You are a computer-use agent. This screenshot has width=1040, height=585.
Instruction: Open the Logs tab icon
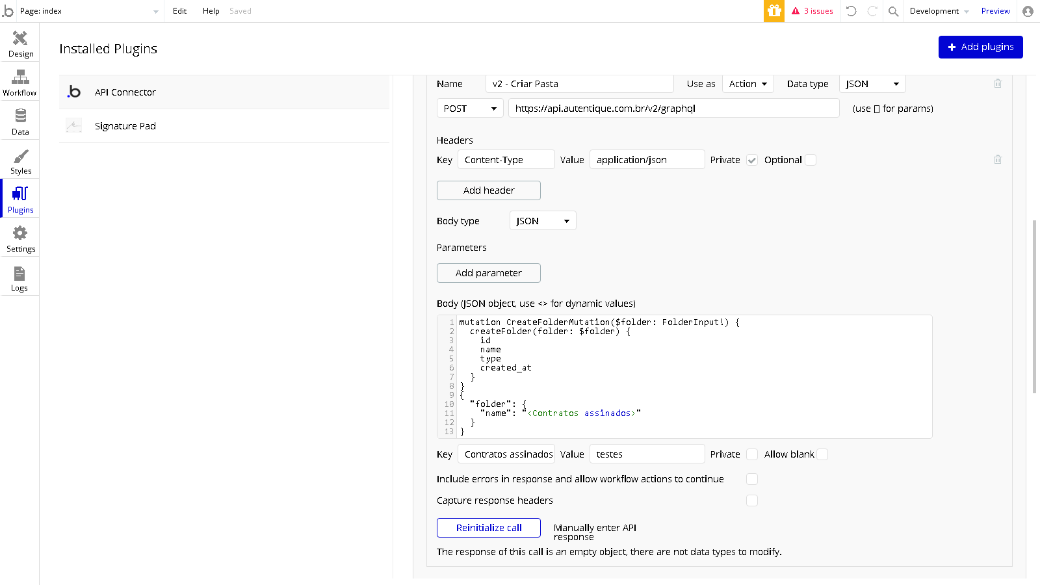[19, 273]
